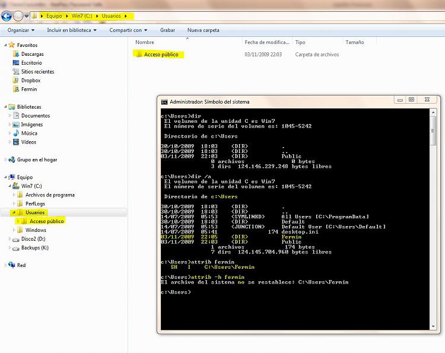Image resolution: width=445 pixels, height=353 pixels.
Task: Collapse the Win7 (C:) tree node
Action: point(9,186)
